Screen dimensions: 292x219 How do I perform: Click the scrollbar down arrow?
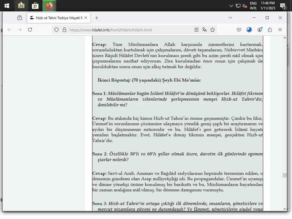coord(285,209)
